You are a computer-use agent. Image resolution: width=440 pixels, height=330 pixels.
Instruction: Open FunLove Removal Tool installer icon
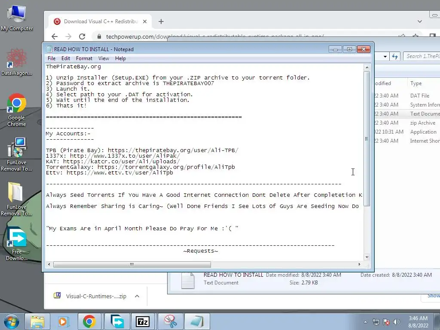[x=17, y=154]
